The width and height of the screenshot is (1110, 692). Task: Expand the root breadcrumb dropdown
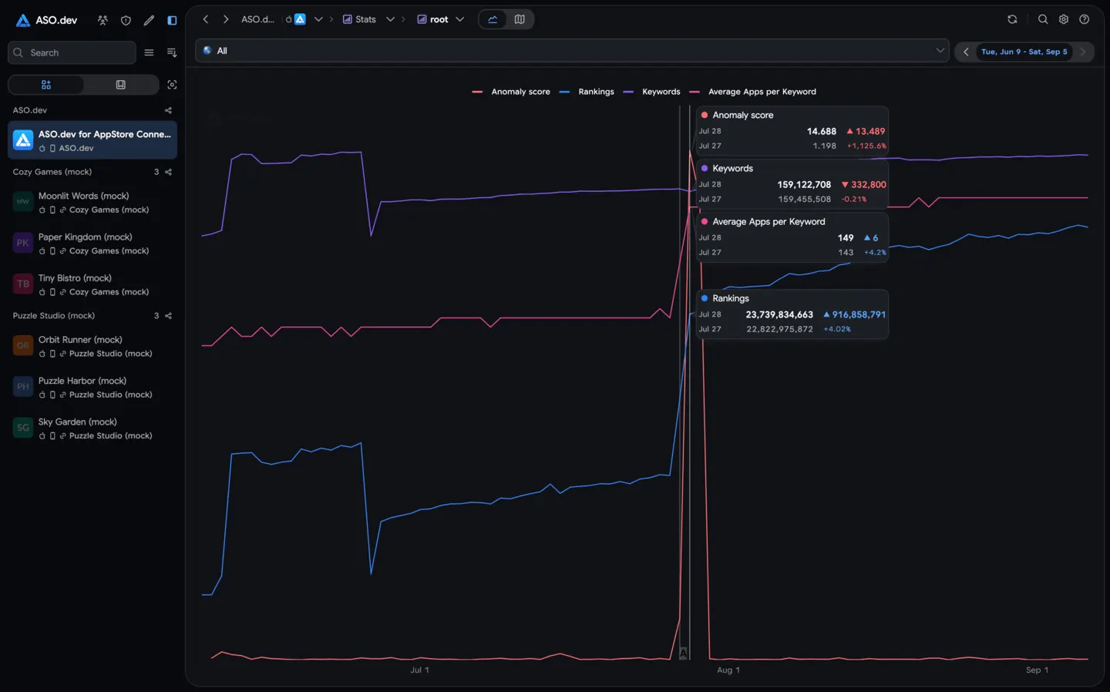tap(460, 19)
